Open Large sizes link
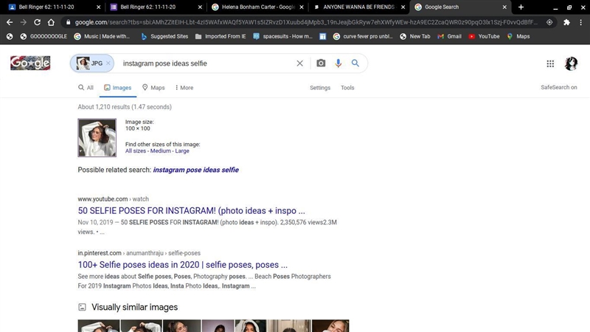Screen dimensions: 590x332 pos(181,151)
